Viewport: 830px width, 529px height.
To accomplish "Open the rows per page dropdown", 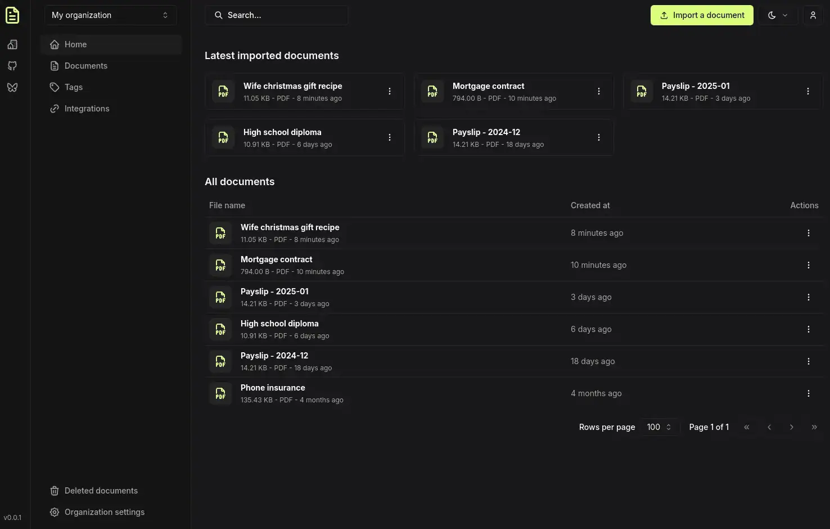I will click(659, 427).
